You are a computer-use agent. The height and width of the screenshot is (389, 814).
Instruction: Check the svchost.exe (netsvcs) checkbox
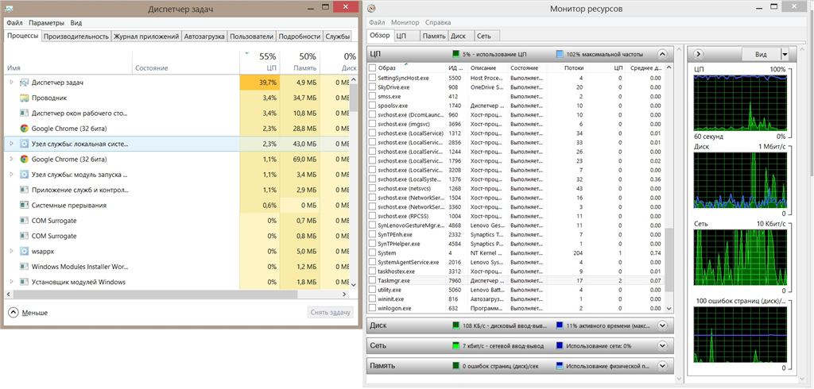[x=372, y=188]
